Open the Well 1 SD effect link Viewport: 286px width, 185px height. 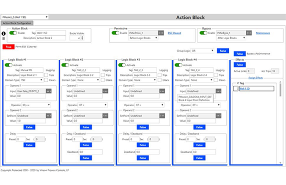pyautogui.click(x=245, y=89)
